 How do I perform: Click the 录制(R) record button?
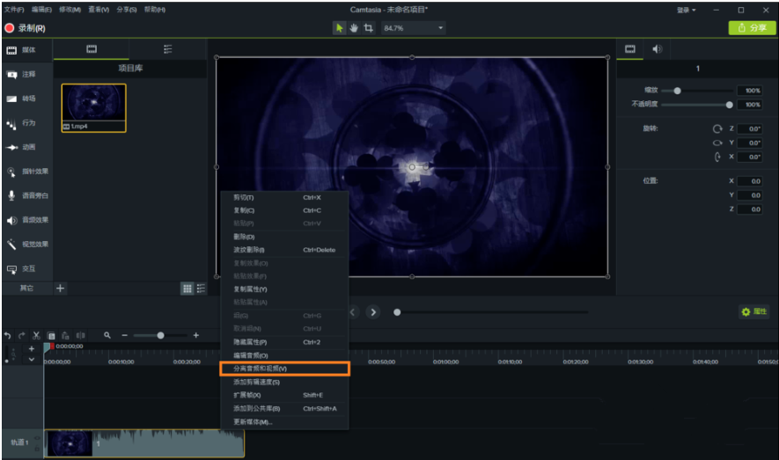click(x=25, y=28)
